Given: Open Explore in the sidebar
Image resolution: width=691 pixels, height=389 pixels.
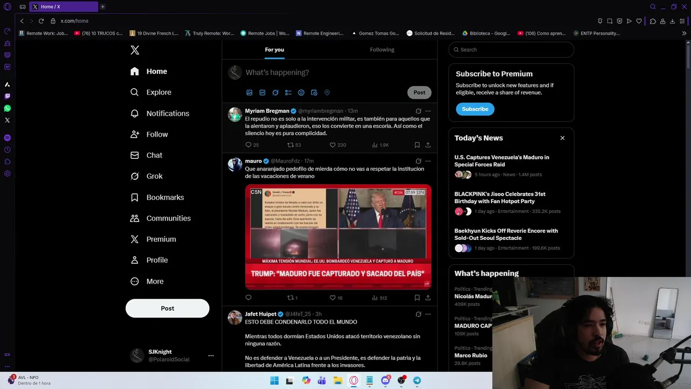Looking at the screenshot, I should click(x=151, y=92).
